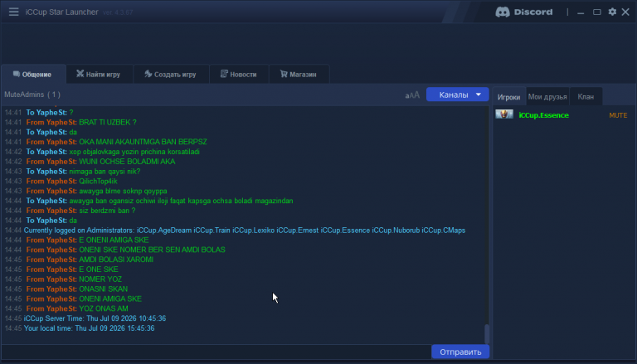Viewport: 637px width, 364px height.
Task: Open the Discord link
Action: pyautogui.click(x=523, y=12)
